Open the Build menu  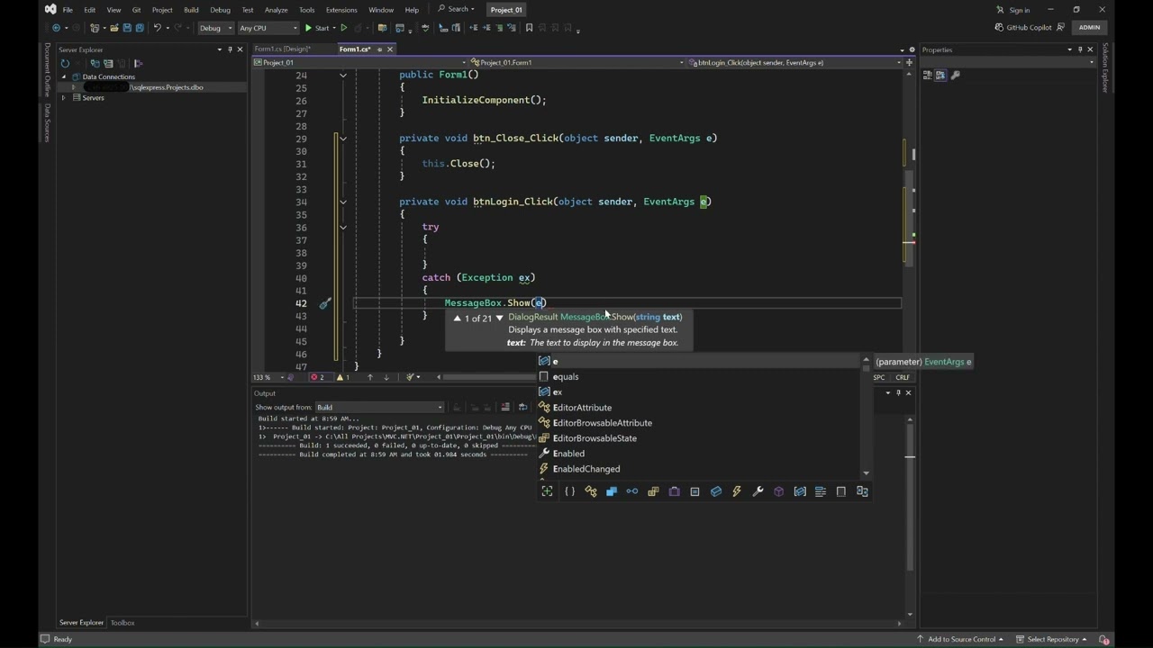click(191, 10)
